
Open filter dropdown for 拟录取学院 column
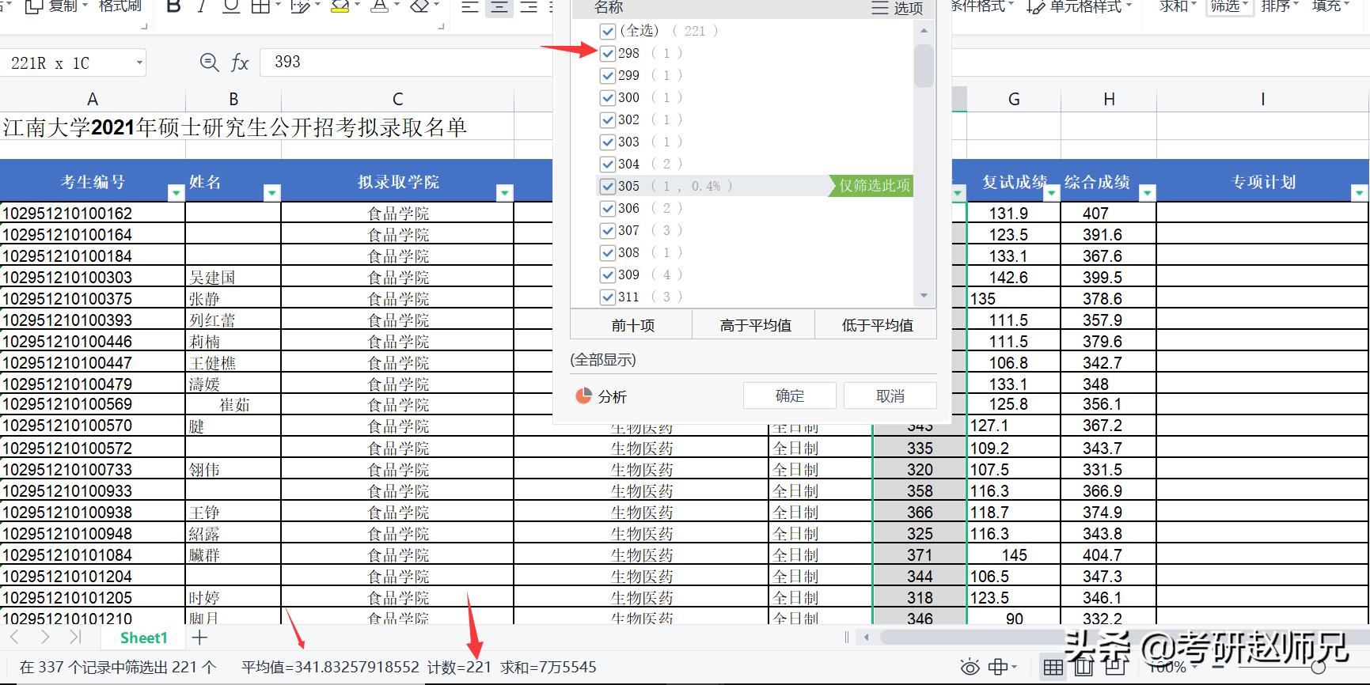[504, 192]
